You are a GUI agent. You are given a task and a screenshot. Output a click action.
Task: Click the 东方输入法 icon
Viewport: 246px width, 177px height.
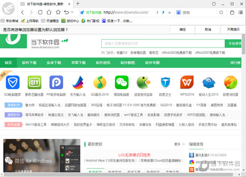coord(78,83)
